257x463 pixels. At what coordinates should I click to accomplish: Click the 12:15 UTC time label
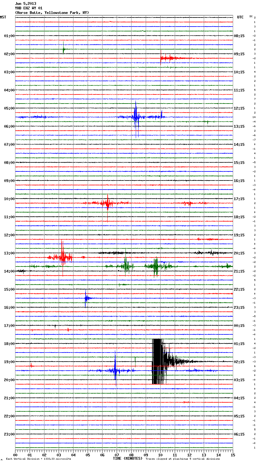tap(239, 108)
